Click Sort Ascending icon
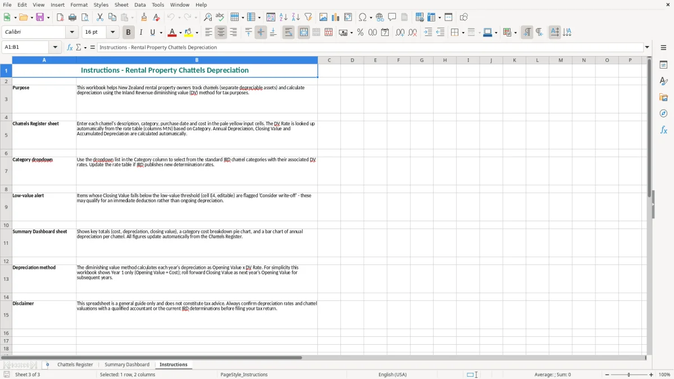The height and width of the screenshot is (379, 674). [x=283, y=17]
